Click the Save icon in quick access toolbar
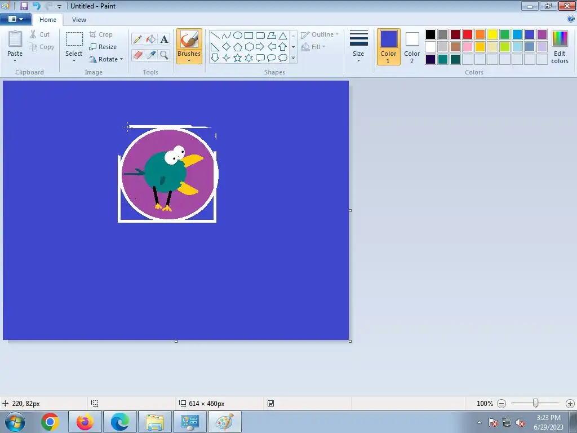Image resolution: width=577 pixels, height=433 pixels. coord(24,6)
